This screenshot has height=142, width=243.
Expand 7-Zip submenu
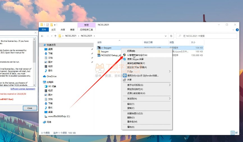pos(169,71)
